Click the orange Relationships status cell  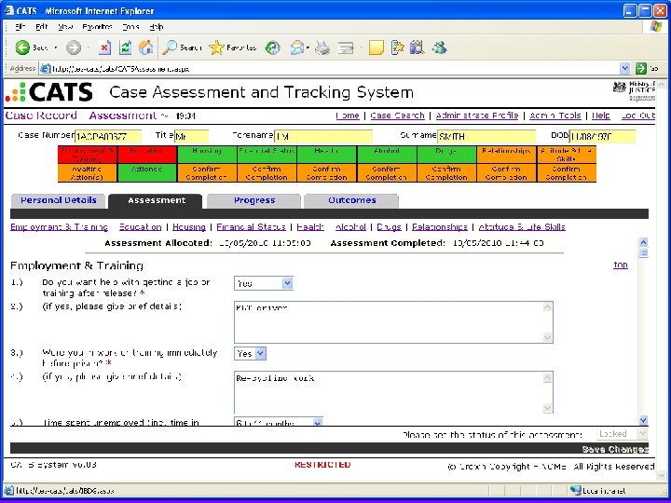506,155
